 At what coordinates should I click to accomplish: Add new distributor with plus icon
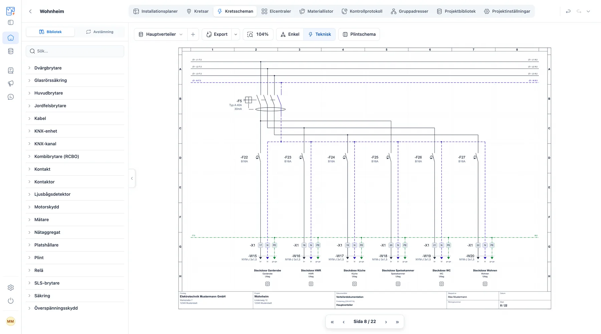point(193,34)
